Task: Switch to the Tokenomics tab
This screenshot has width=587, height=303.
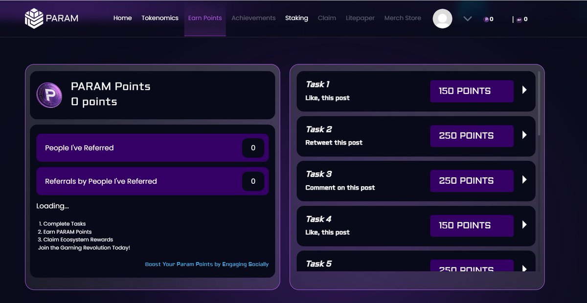Action: tap(160, 18)
